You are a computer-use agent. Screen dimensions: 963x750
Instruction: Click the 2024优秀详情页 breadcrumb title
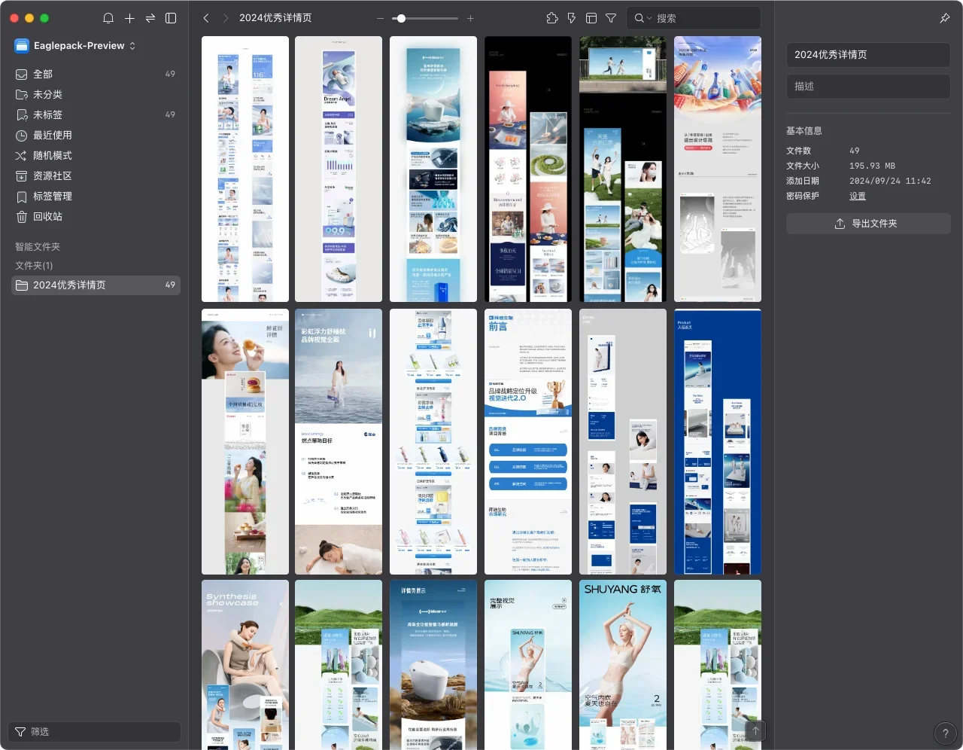click(275, 18)
